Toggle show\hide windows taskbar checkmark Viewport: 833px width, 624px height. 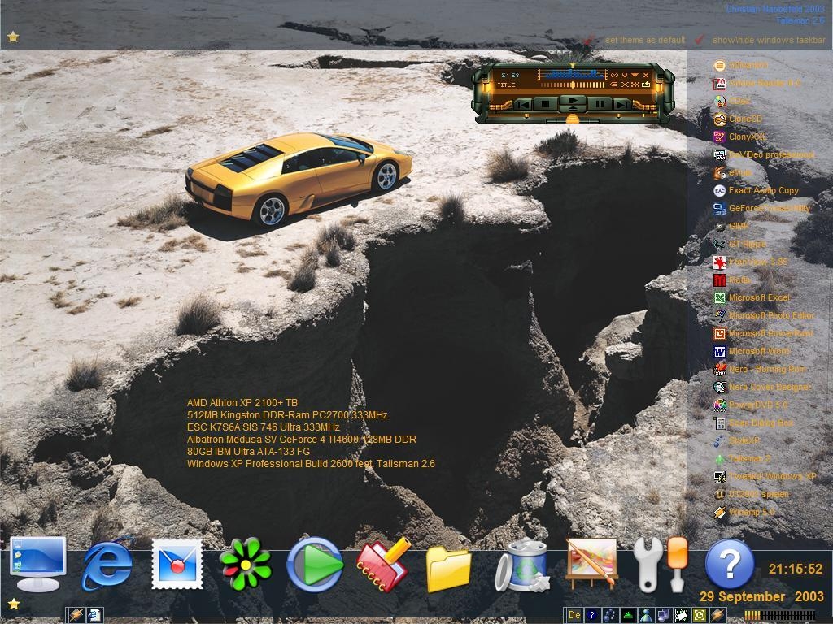(700, 40)
